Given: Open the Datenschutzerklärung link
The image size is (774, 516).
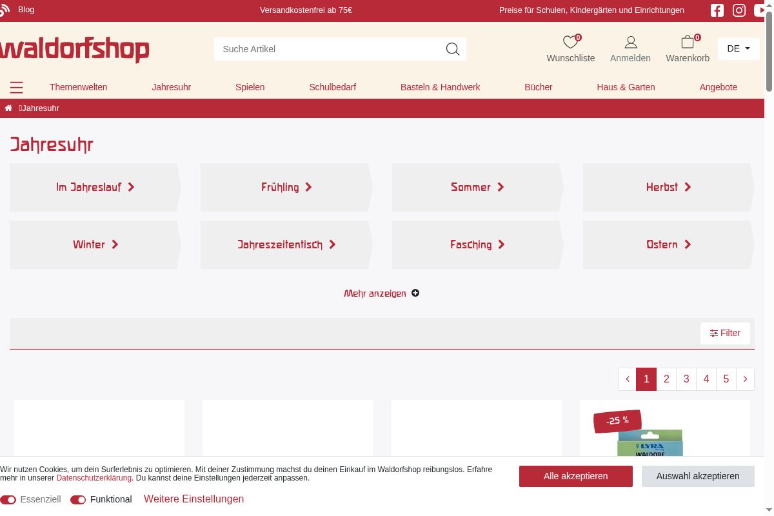Looking at the screenshot, I should click(94, 478).
